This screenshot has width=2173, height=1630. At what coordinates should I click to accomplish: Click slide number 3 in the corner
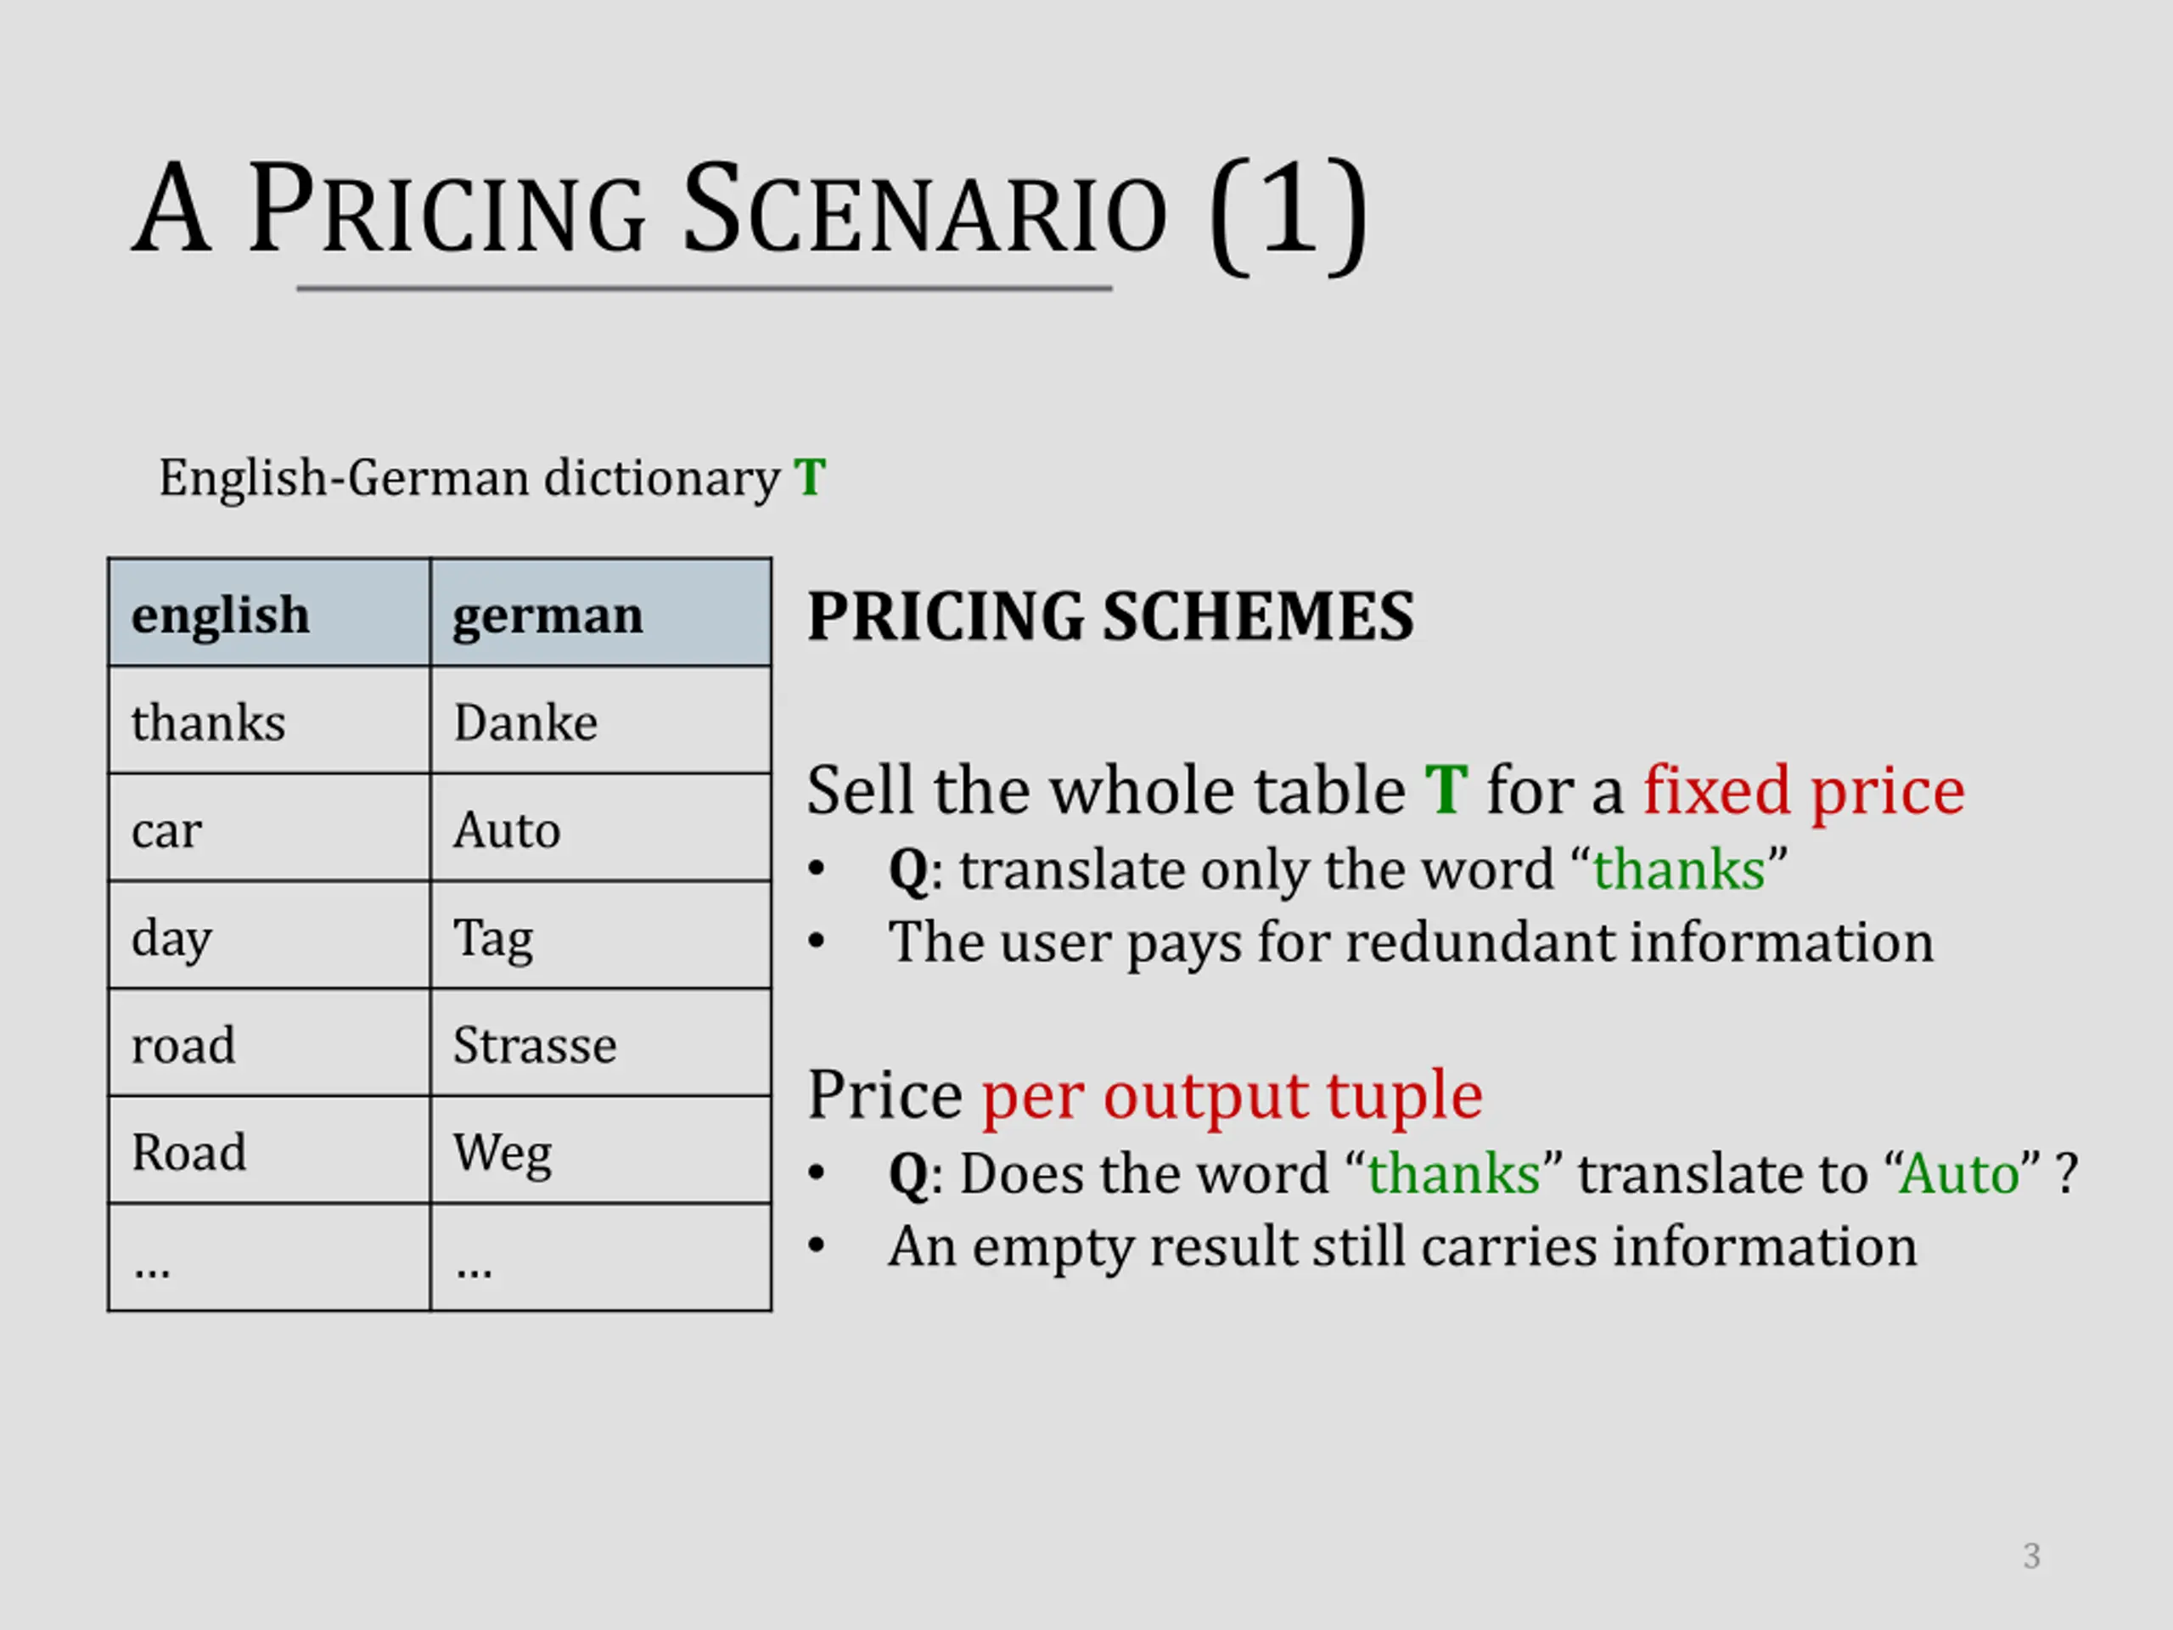[2031, 1556]
